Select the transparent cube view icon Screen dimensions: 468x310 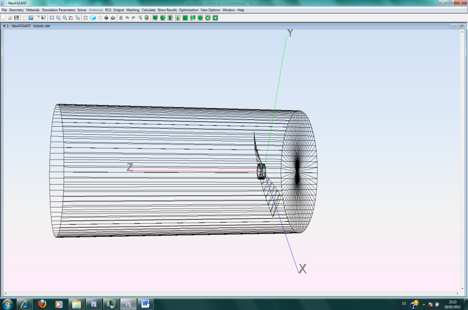pos(99,18)
